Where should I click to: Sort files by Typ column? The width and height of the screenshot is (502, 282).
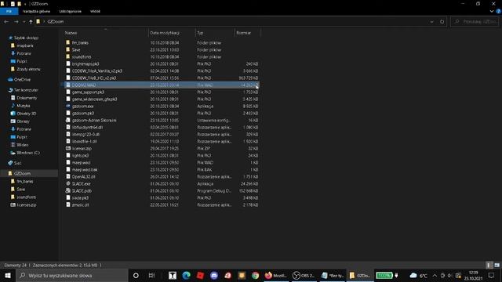click(x=200, y=33)
